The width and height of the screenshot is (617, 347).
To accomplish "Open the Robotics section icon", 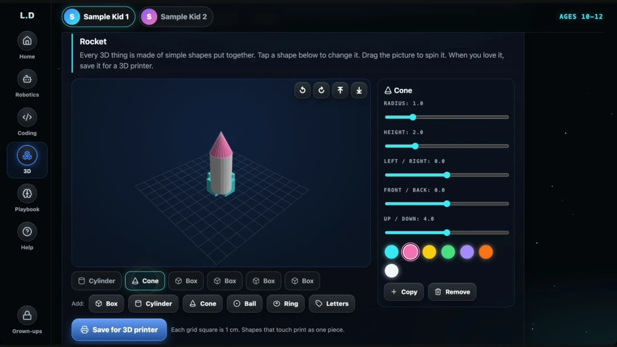I will point(27,79).
